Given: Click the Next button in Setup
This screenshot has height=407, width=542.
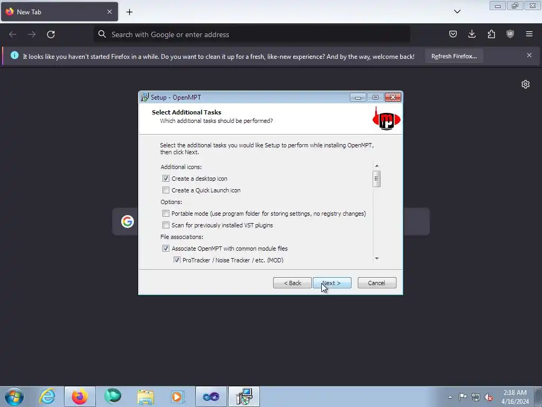Looking at the screenshot, I should [x=332, y=283].
